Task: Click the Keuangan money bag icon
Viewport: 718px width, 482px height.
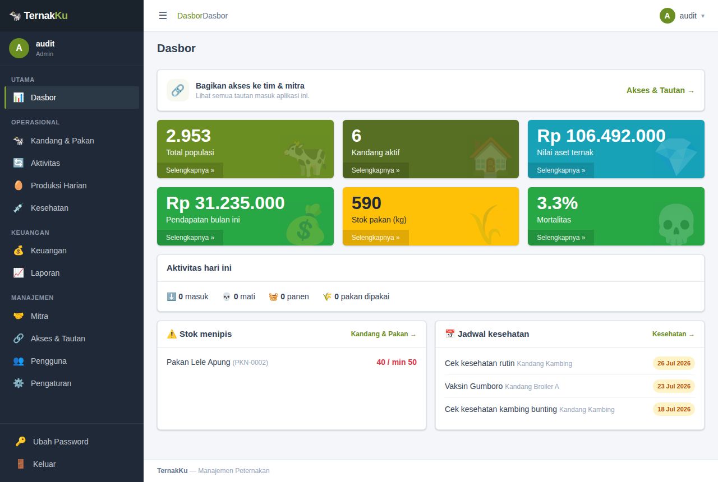Action: click(x=19, y=251)
